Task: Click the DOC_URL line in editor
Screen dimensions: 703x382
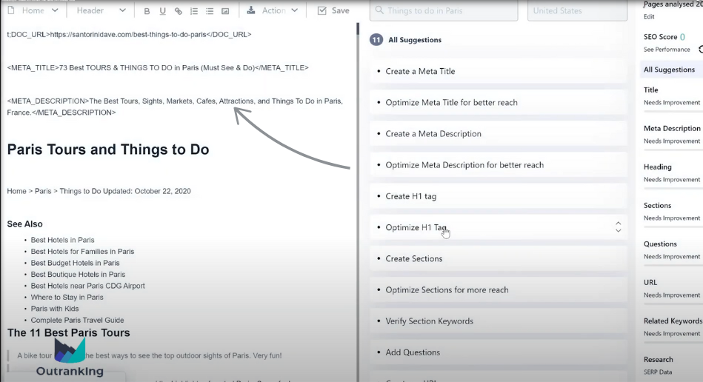Action: click(x=129, y=35)
